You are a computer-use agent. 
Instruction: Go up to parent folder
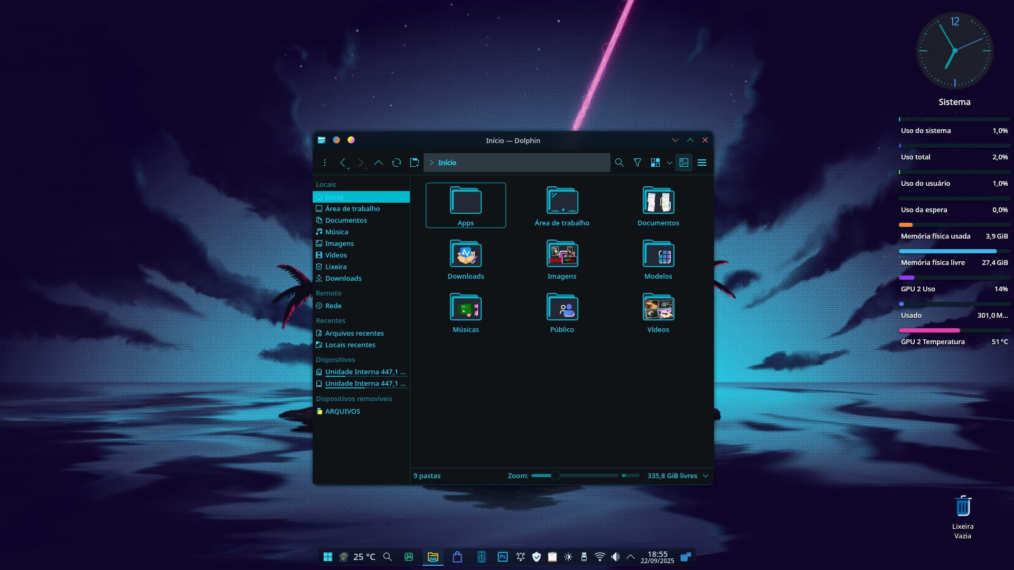tap(379, 163)
